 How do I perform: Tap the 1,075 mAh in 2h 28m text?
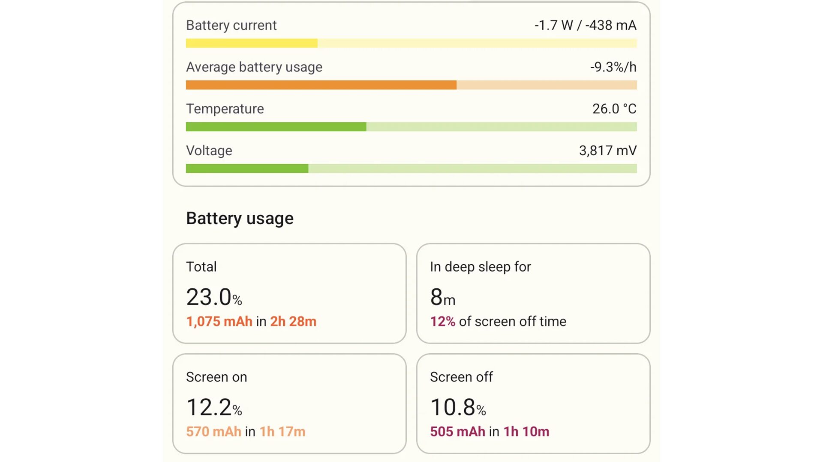(x=251, y=321)
